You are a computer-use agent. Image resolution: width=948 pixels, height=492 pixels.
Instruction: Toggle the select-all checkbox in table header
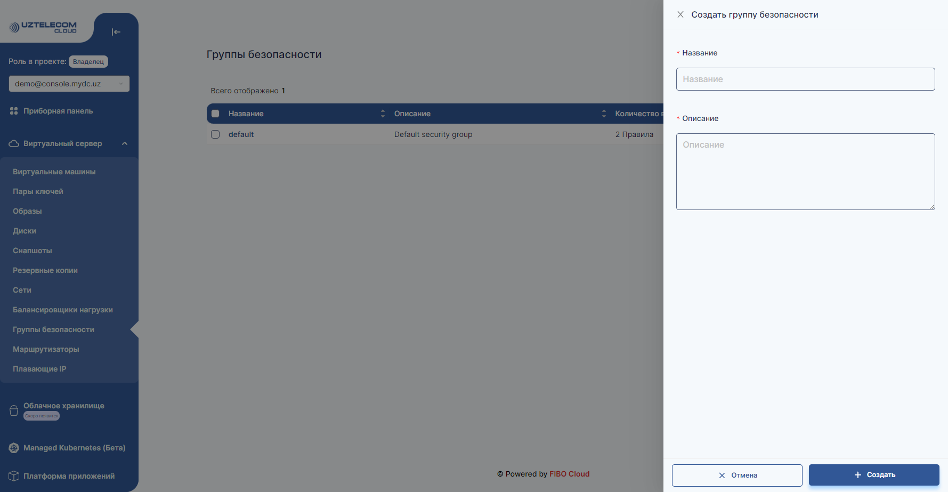coord(215,114)
